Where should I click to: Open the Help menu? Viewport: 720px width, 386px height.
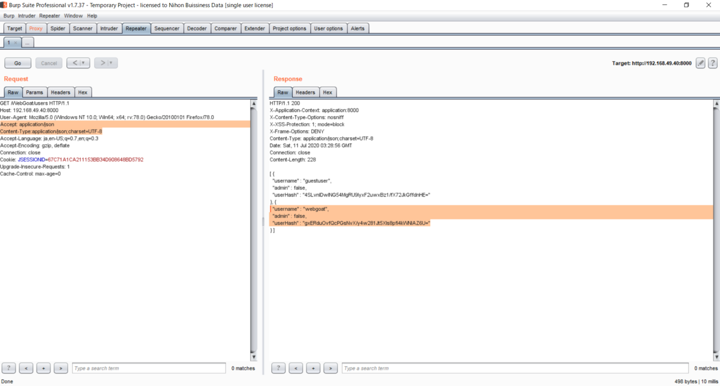(92, 16)
